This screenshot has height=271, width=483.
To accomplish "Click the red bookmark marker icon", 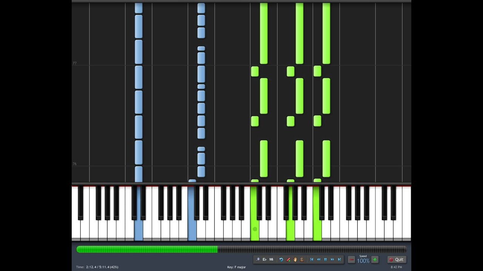I will [288, 259].
